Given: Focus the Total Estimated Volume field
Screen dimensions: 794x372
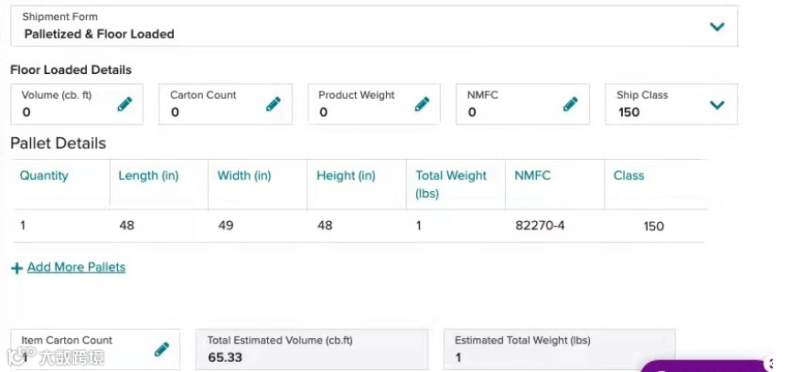Looking at the screenshot, I should click(x=312, y=350).
